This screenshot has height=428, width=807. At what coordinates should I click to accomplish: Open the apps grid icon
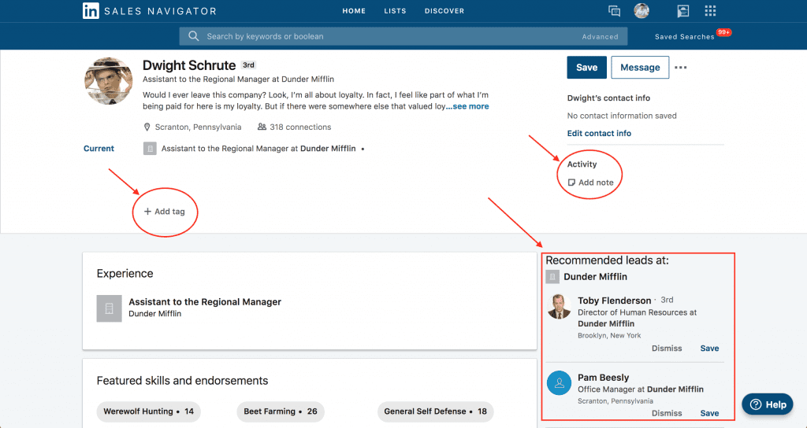tap(710, 11)
